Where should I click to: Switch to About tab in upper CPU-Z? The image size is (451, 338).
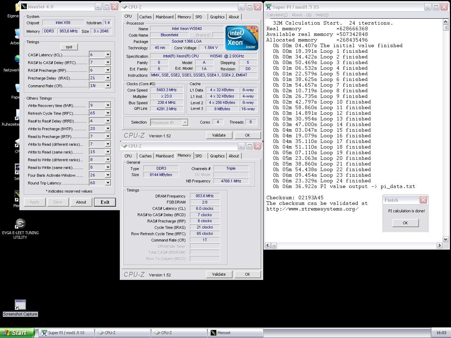tap(234, 17)
